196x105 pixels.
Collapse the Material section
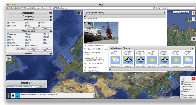(x=51, y=20)
